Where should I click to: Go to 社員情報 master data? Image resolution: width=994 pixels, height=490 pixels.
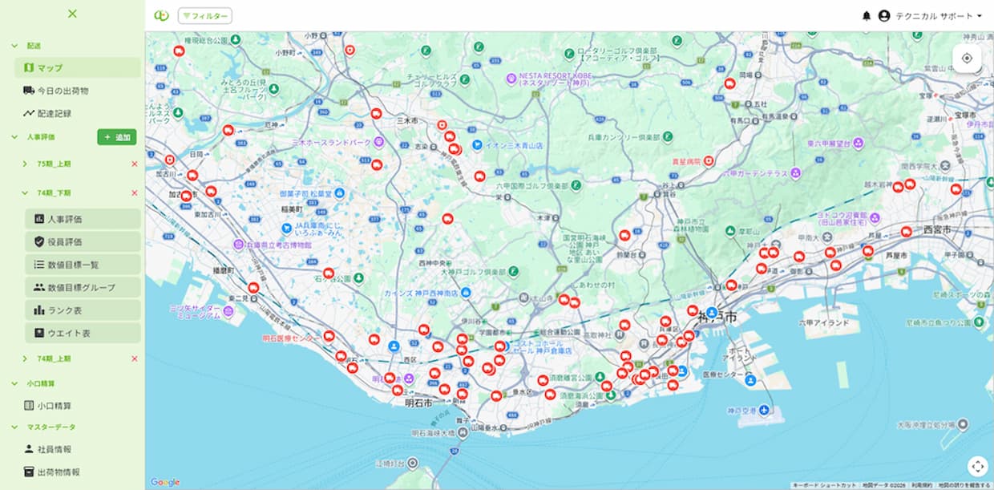pos(54,449)
